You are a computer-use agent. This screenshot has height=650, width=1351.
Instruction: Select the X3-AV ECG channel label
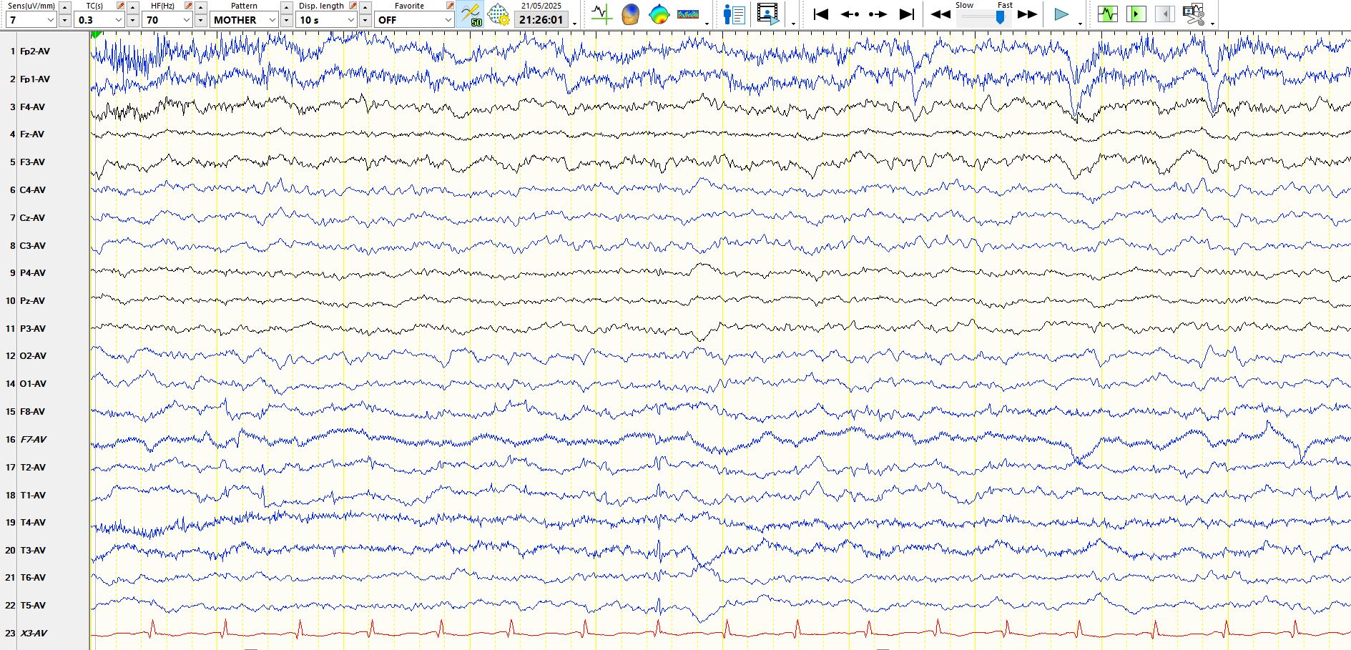click(34, 634)
